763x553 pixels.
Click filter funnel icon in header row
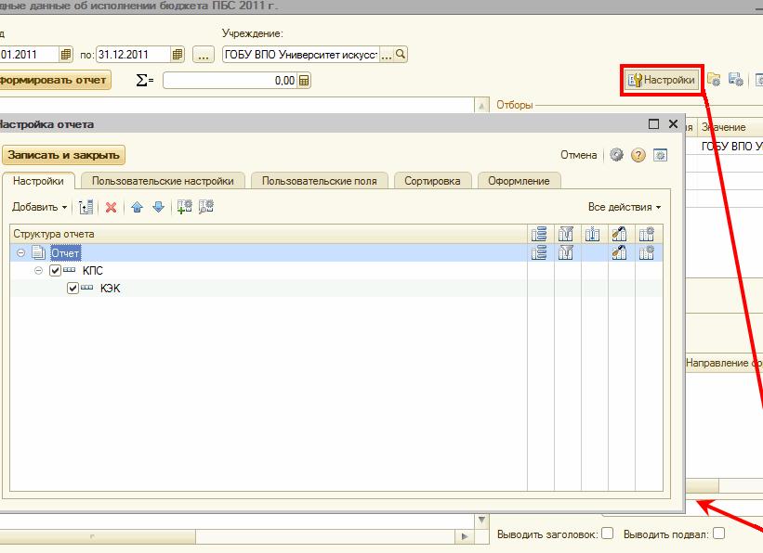coord(566,234)
